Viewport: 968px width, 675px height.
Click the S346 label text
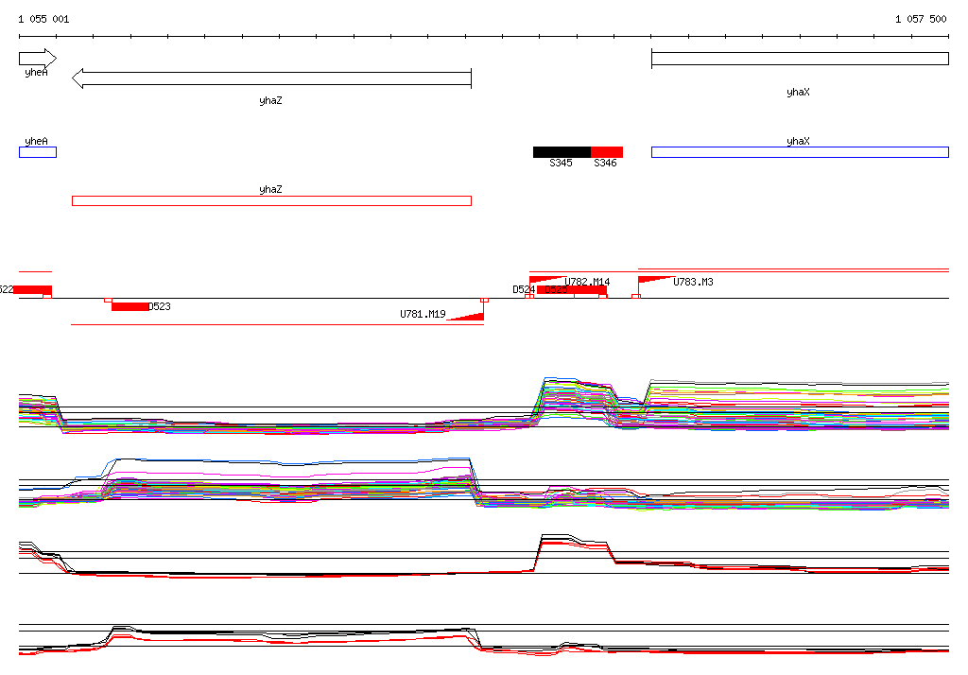pyautogui.click(x=606, y=163)
